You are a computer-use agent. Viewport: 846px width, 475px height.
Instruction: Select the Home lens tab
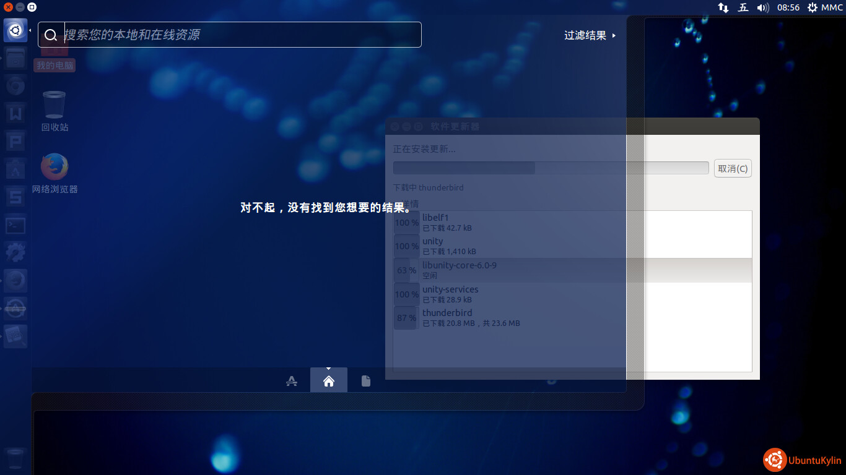click(x=329, y=381)
